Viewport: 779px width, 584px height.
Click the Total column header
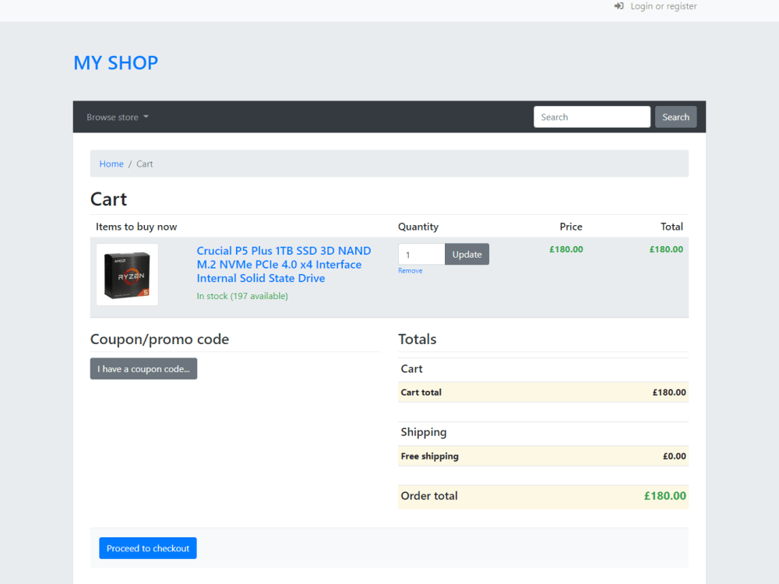click(x=671, y=227)
